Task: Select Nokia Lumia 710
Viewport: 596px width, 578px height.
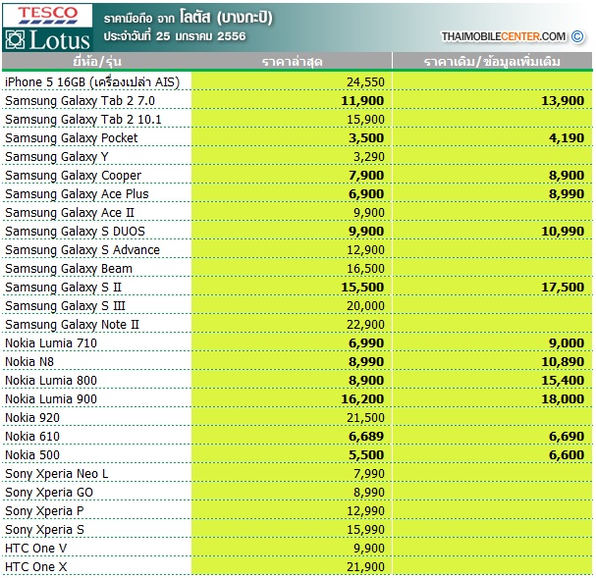Action: click(51, 342)
